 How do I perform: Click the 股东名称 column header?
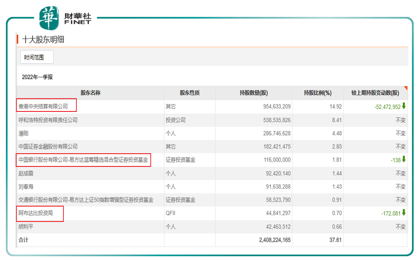[91, 93]
